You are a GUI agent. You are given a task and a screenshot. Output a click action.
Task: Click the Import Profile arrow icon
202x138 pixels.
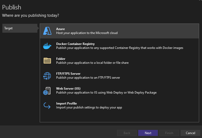(47, 106)
